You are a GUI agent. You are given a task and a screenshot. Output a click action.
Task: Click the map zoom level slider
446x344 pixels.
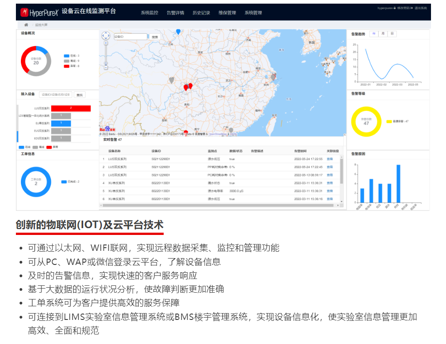[106, 55]
